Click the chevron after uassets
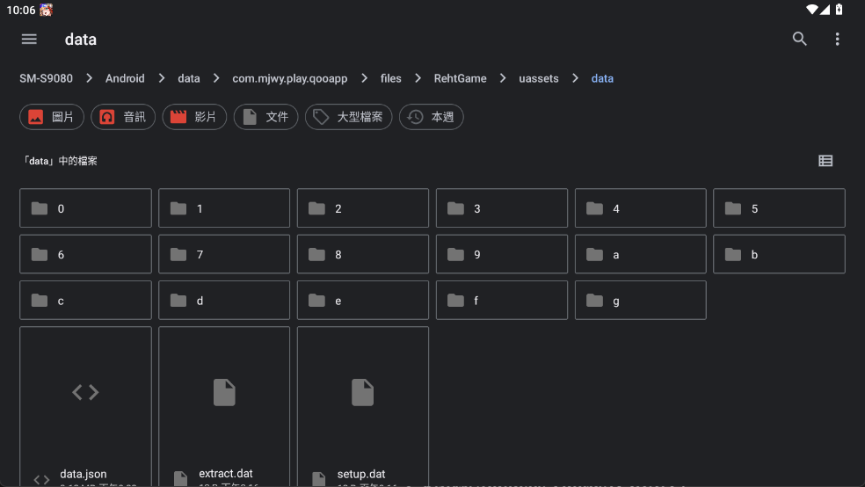The height and width of the screenshot is (487, 865). coord(575,78)
